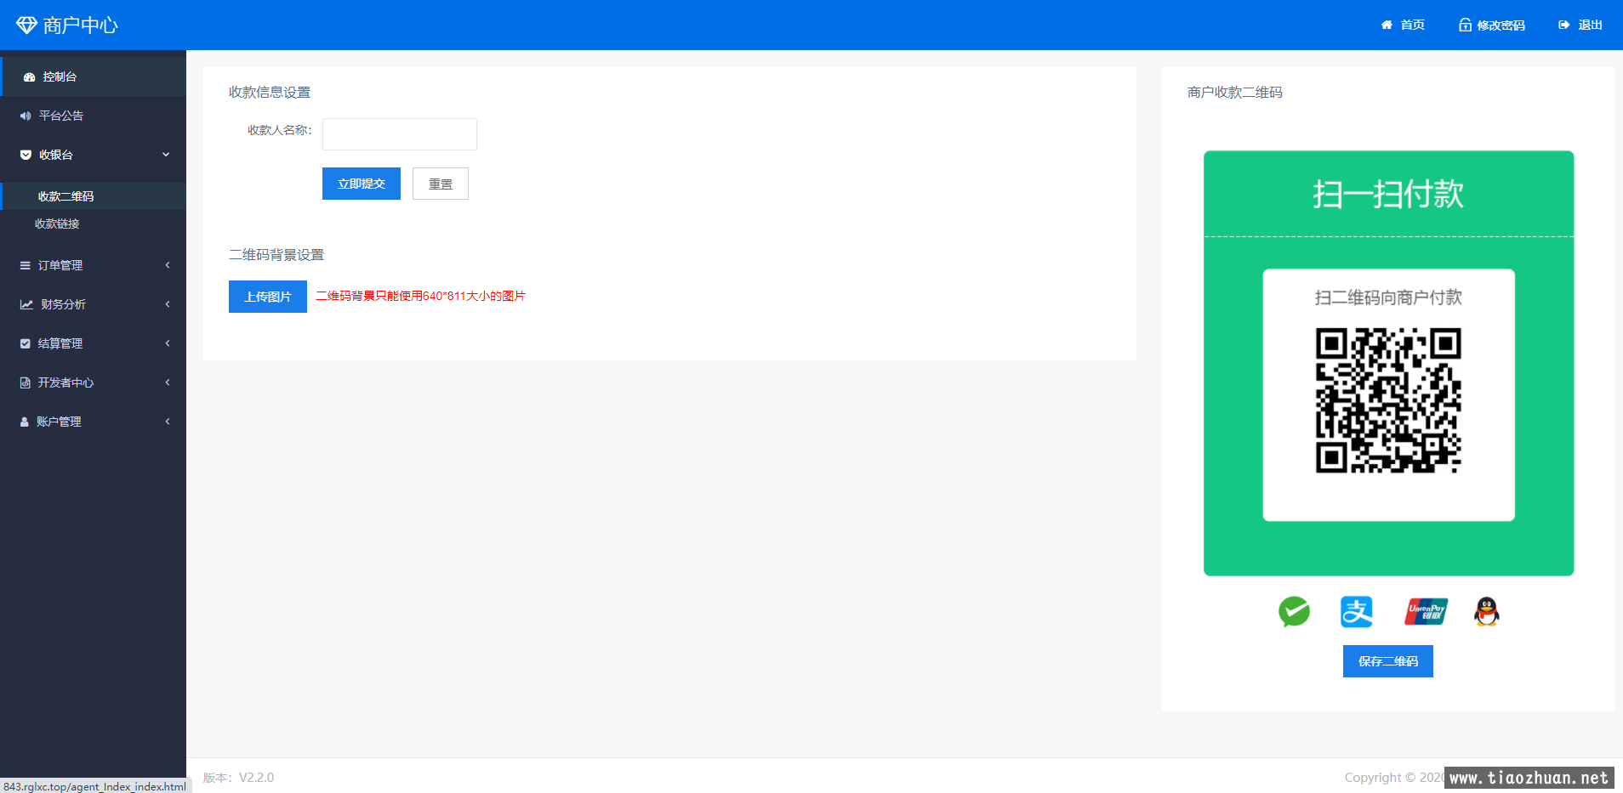Expand 订单管理 with its arrow
This screenshot has height=793, width=1623.
coord(168,265)
